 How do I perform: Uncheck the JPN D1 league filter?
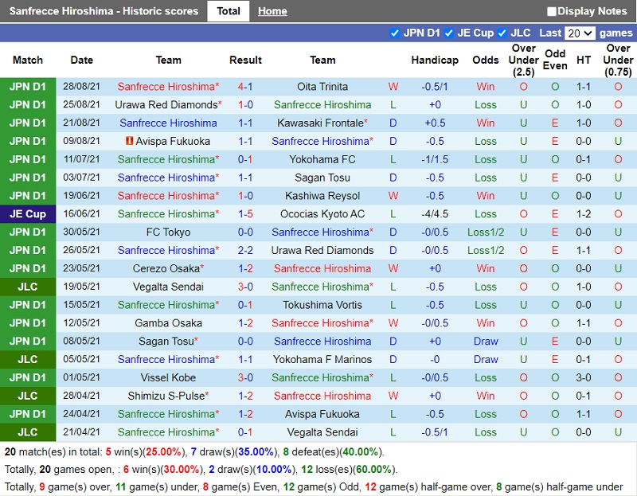395,33
